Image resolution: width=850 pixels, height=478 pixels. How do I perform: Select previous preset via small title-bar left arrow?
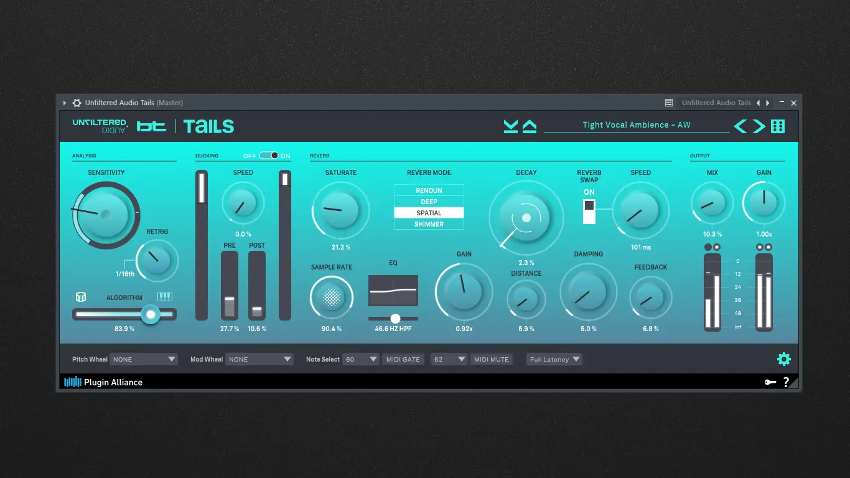click(758, 103)
